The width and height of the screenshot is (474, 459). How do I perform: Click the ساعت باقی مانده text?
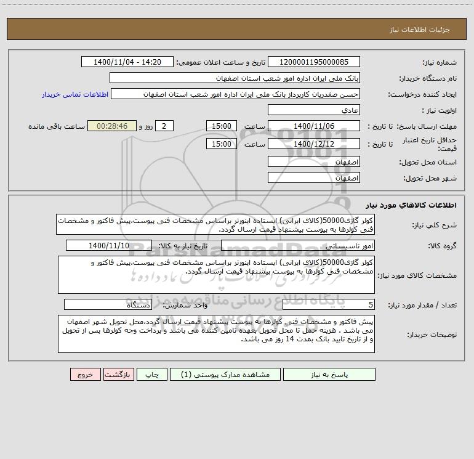click(x=57, y=126)
